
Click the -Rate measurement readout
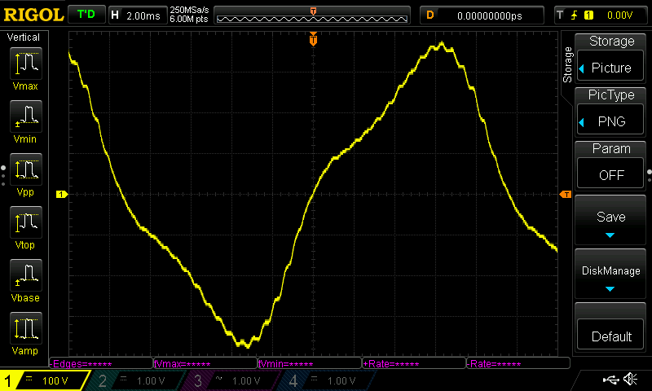(518, 363)
